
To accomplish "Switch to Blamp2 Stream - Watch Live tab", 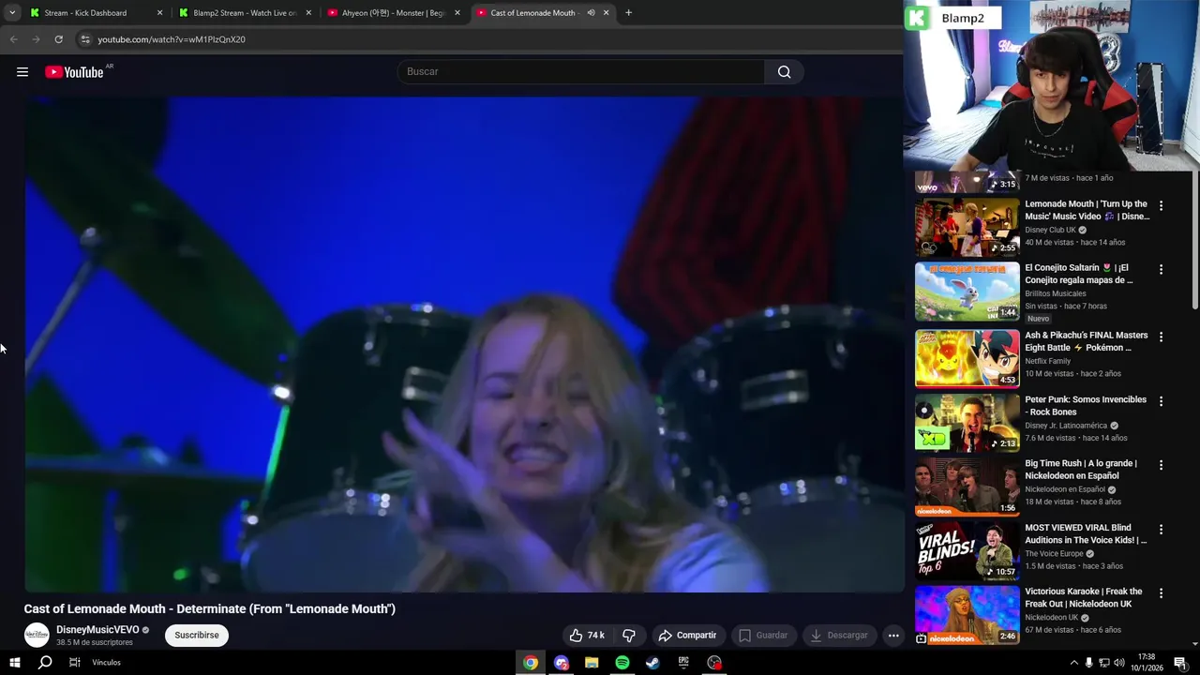I will (x=245, y=13).
